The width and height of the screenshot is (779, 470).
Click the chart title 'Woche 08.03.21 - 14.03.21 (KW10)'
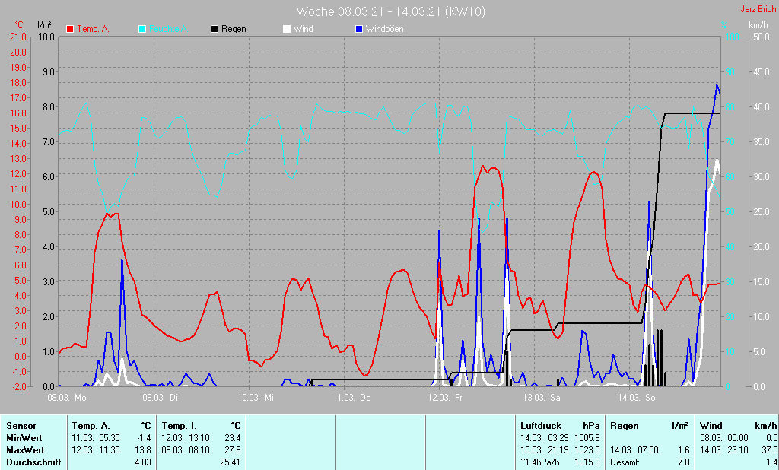391,11
